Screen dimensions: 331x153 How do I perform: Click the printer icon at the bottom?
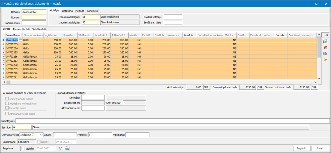(x=67, y=149)
